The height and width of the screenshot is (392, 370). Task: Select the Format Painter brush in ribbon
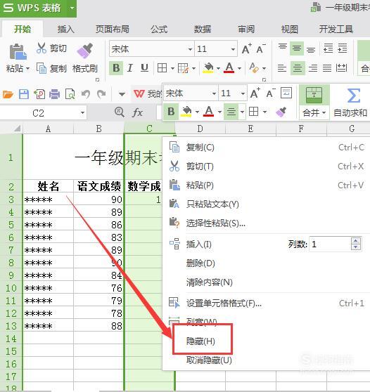85,51
